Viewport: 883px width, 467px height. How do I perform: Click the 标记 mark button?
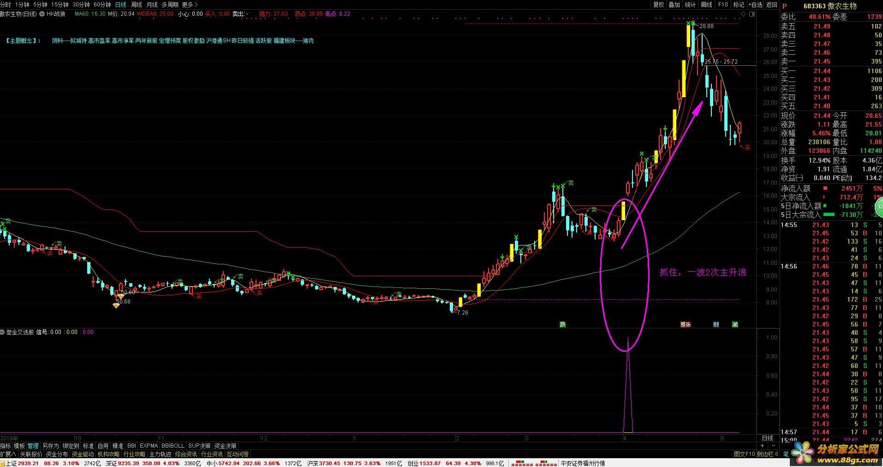(x=739, y=5)
